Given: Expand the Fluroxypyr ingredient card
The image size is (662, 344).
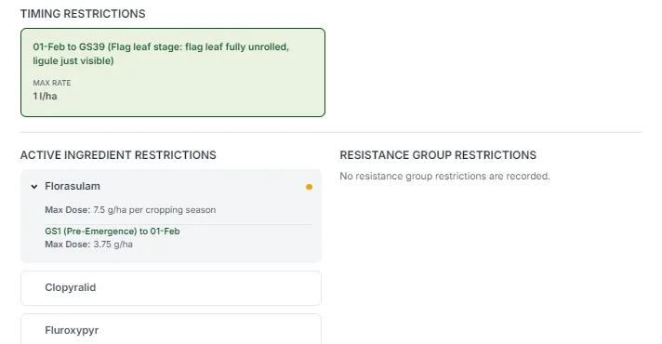Looking at the screenshot, I should point(171,329).
